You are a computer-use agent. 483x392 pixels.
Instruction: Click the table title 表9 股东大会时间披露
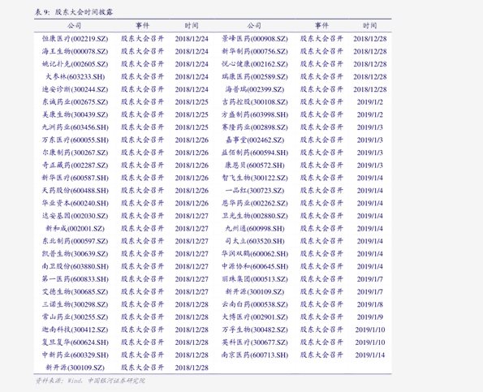74,12
